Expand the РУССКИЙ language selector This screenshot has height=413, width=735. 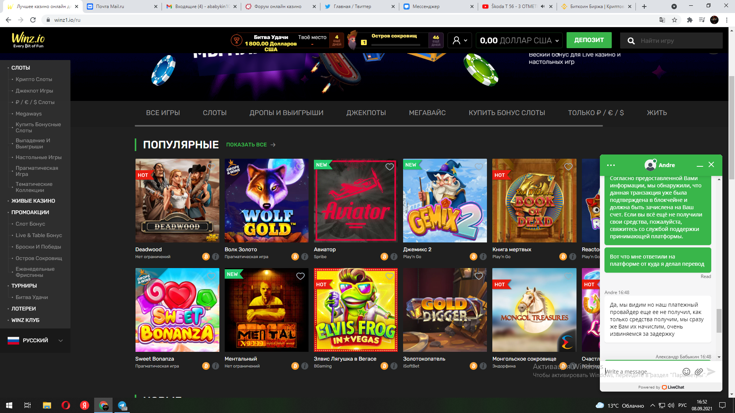(x=35, y=340)
